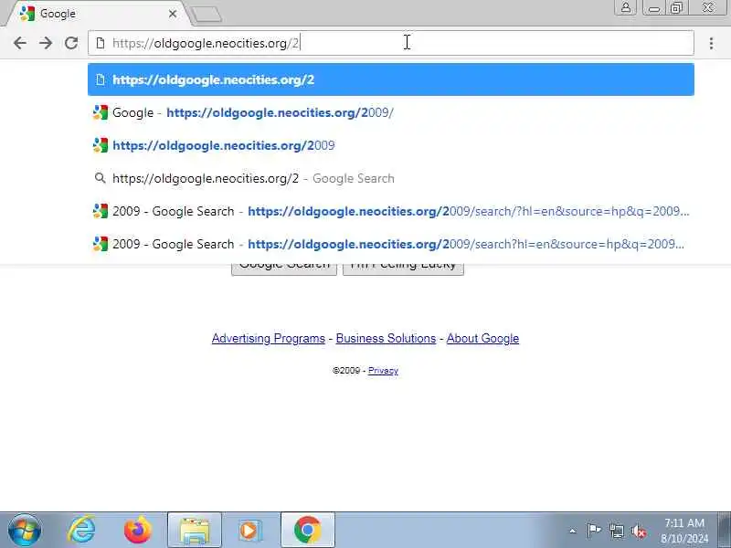731x548 pixels.
Task: Select Google suggestion ending in /2009/
Action: (x=391, y=112)
